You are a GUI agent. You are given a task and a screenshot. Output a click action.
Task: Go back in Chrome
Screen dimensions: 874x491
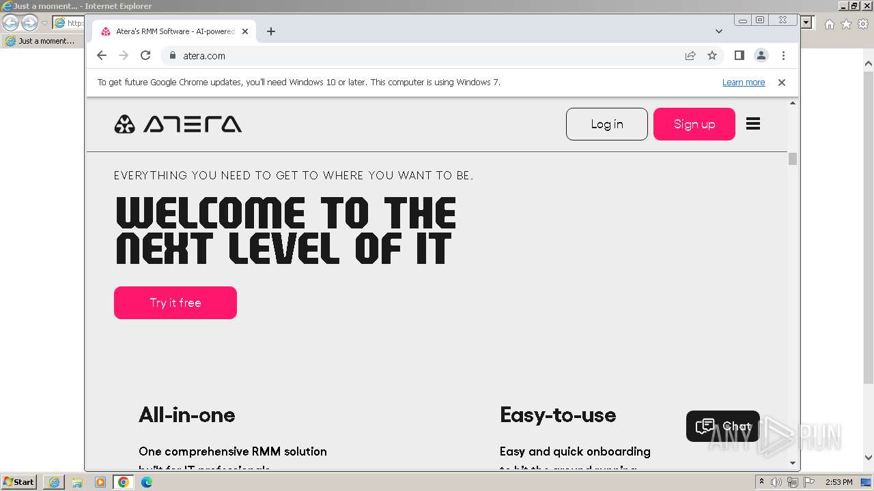point(102,56)
